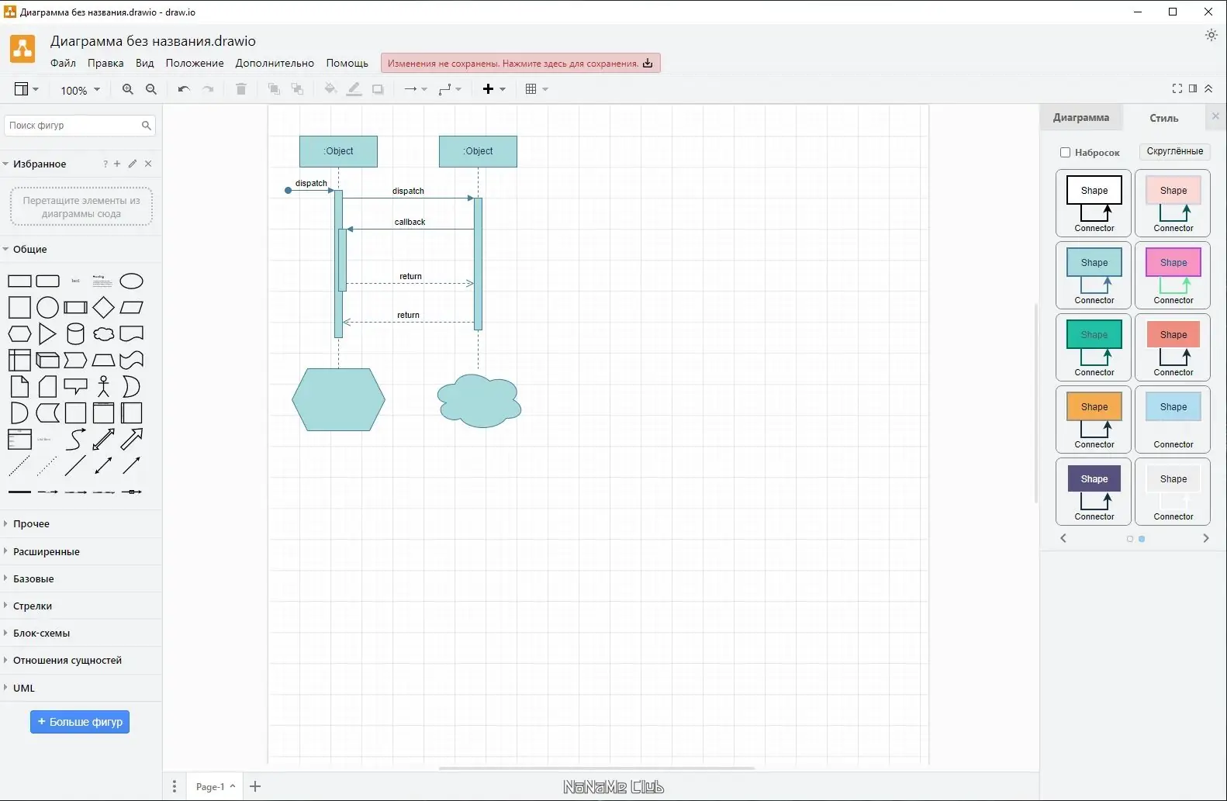Click the unsaved changes save banner

(x=520, y=64)
